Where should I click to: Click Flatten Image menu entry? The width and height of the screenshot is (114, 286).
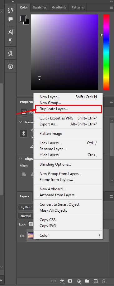[51, 134]
